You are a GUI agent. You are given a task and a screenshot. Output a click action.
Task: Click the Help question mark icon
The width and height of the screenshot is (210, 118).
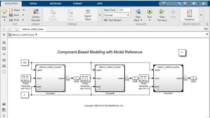click(x=194, y=3)
